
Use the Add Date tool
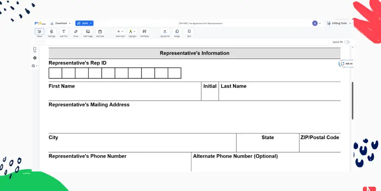[x=100, y=33]
